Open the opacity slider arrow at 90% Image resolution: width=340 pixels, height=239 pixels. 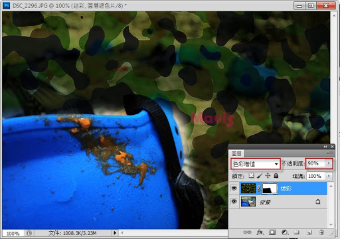click(329, 163)
